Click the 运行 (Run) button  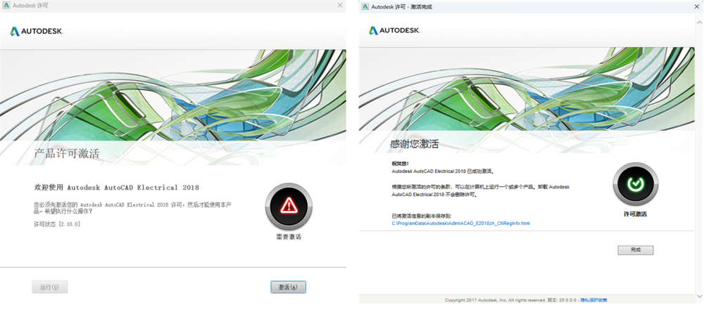pyautogui.click(x=50, y=287)
